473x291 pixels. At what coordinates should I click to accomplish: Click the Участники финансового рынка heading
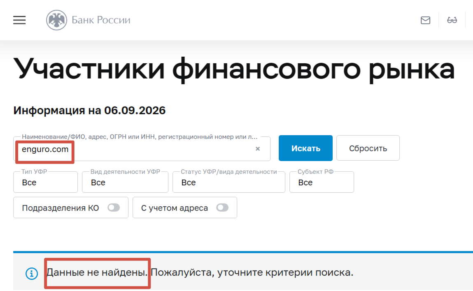tap(234, 69)
